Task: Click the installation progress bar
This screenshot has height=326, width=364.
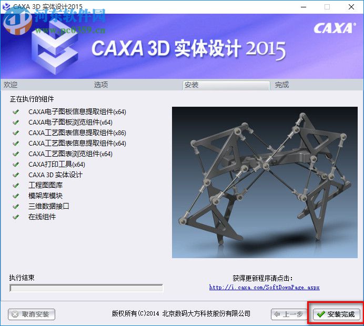Action: [86, 288]
